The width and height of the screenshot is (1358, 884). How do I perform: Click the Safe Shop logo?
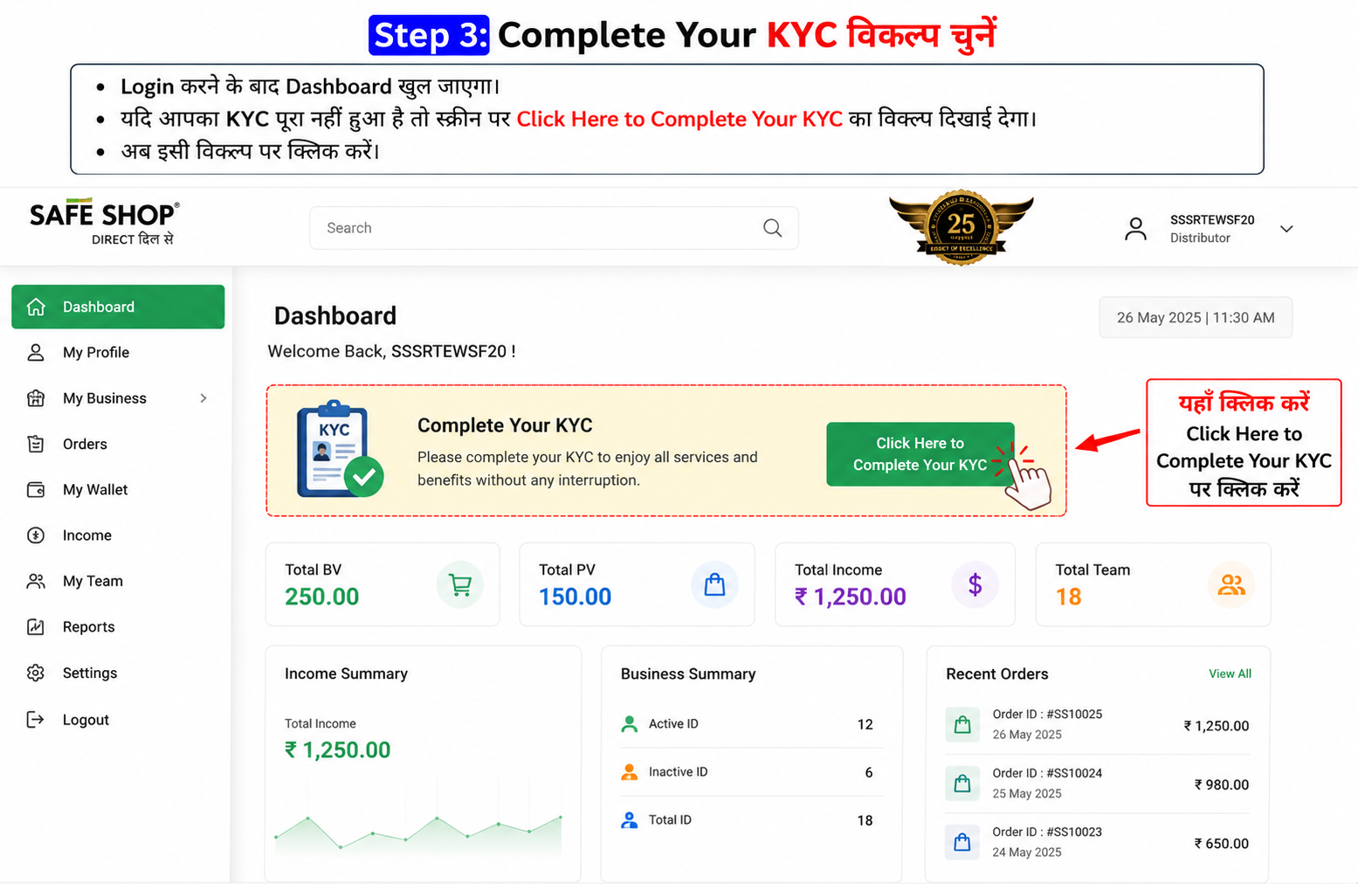105,224
